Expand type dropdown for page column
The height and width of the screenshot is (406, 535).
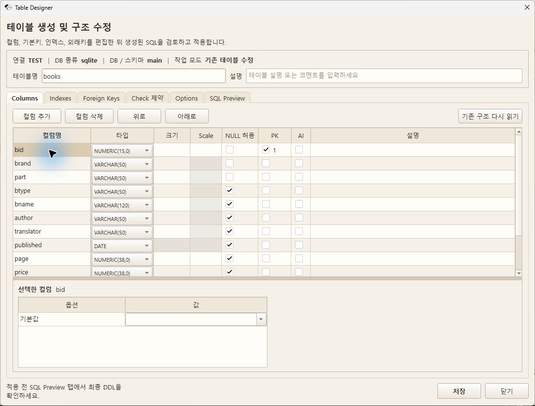122,259
